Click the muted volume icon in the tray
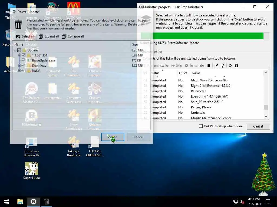Screen dimensions: 277x207 pos(242,202)
